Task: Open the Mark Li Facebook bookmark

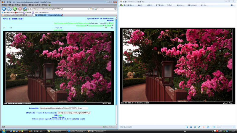Action: pos(41,12)
